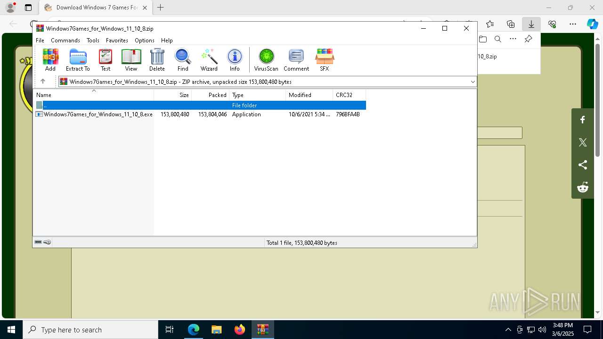Open the Windows Start menu

click(11, 330)
